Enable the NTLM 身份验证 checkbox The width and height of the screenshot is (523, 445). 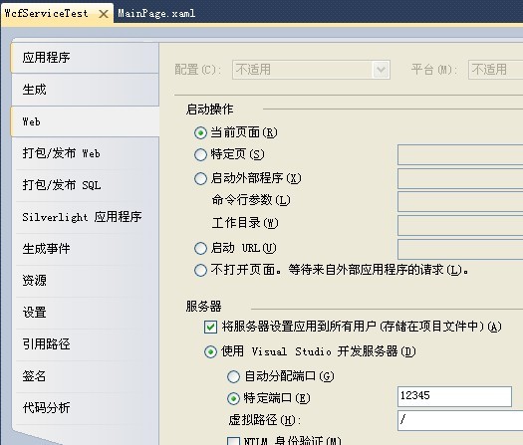pos(233,441)
